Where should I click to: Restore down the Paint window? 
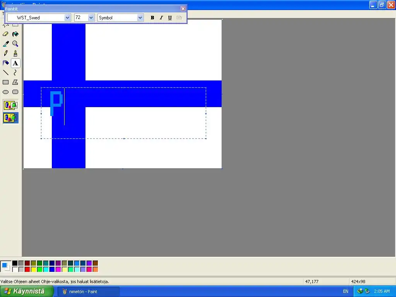(382, 5)
